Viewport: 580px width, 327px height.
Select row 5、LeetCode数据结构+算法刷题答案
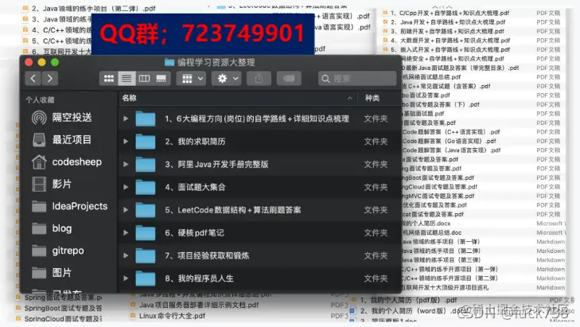tap(259, 210)
